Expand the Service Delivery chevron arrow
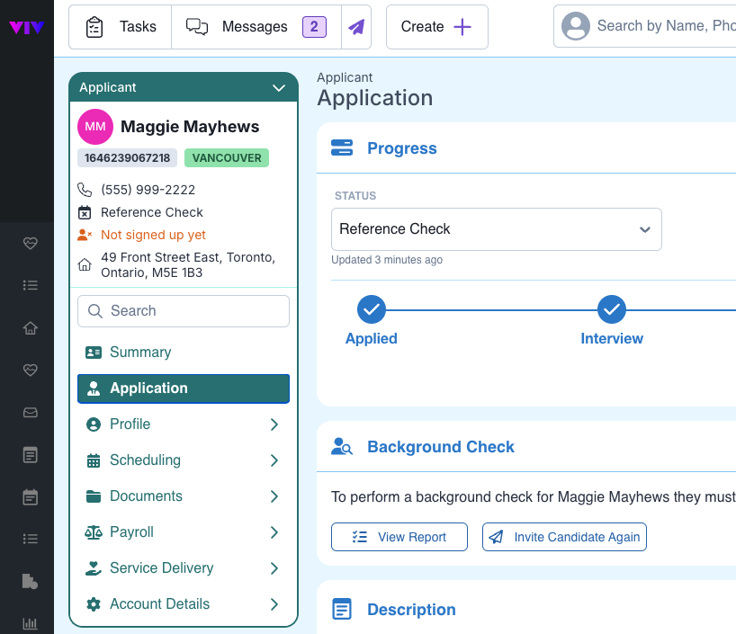736x634 pixels. [x=274, y=568]
